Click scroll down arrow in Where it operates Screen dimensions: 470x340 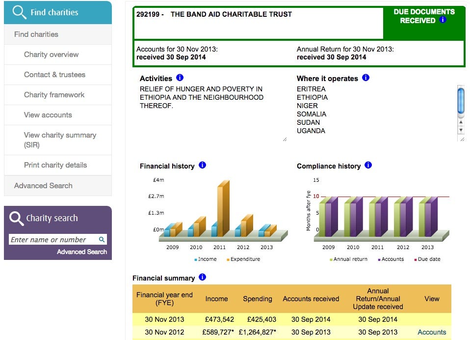[x=461, y=130]
